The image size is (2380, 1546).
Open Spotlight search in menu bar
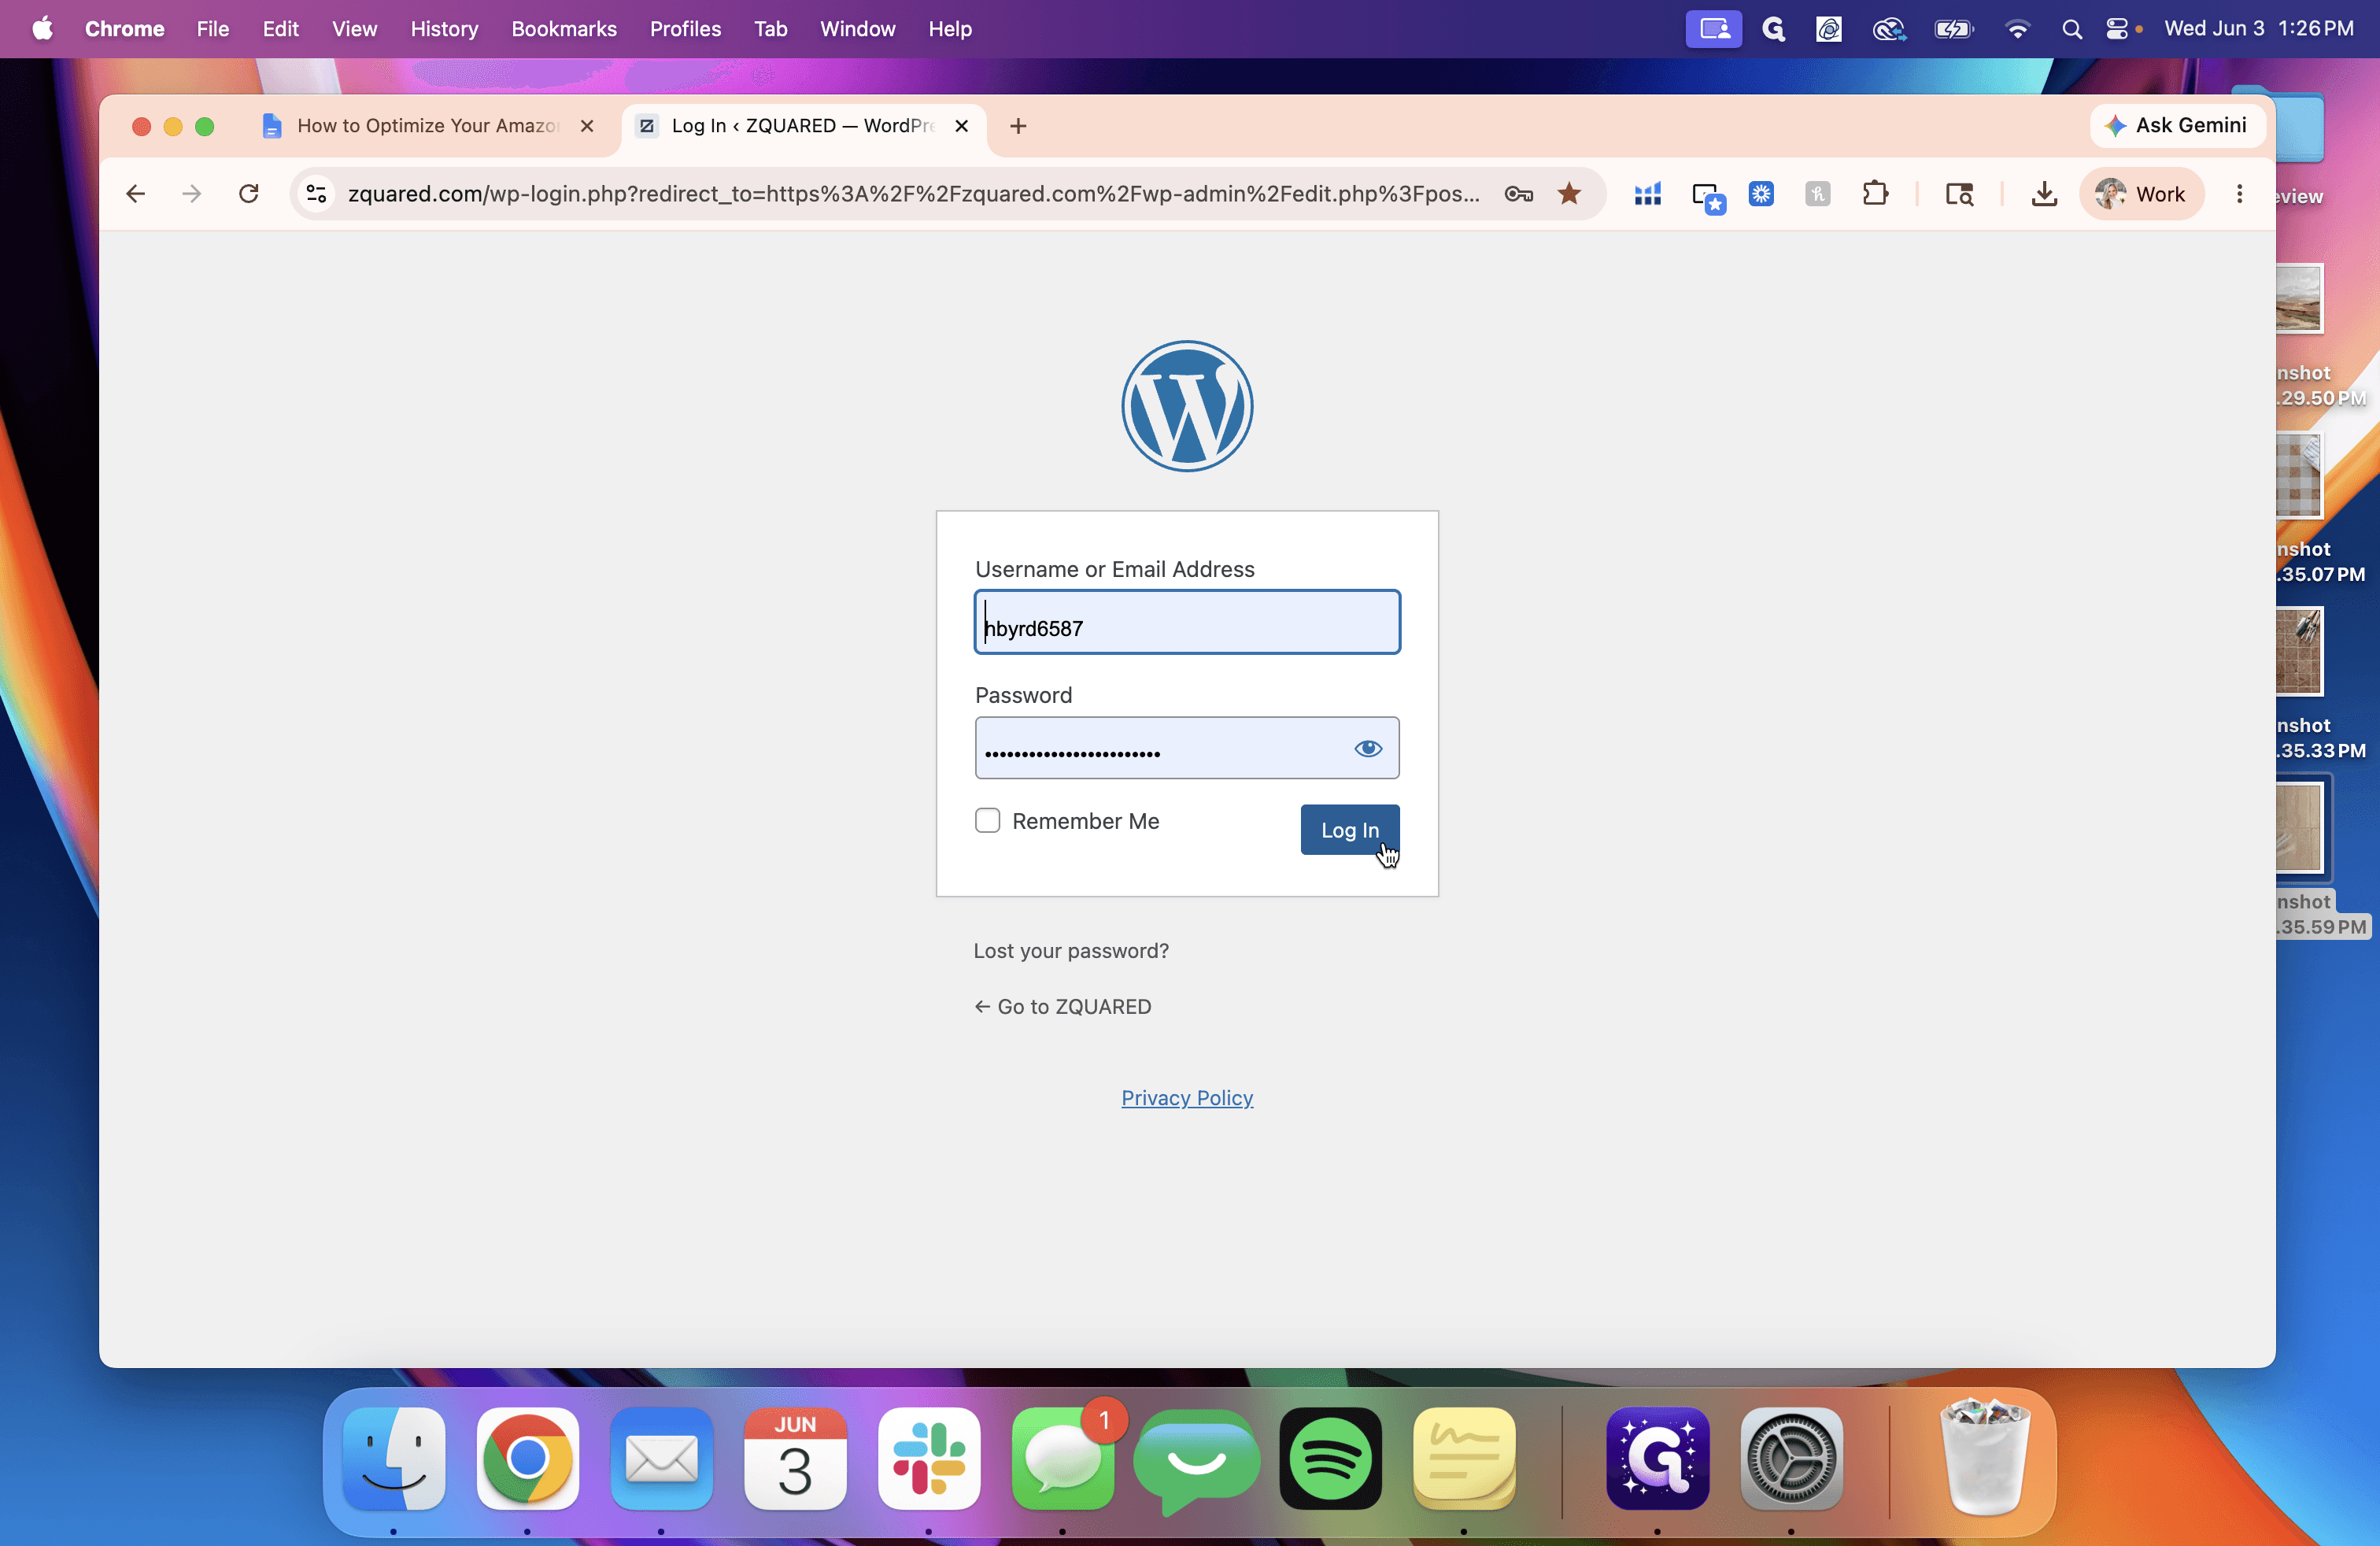pyautogui.click(x=2071, y=29)
